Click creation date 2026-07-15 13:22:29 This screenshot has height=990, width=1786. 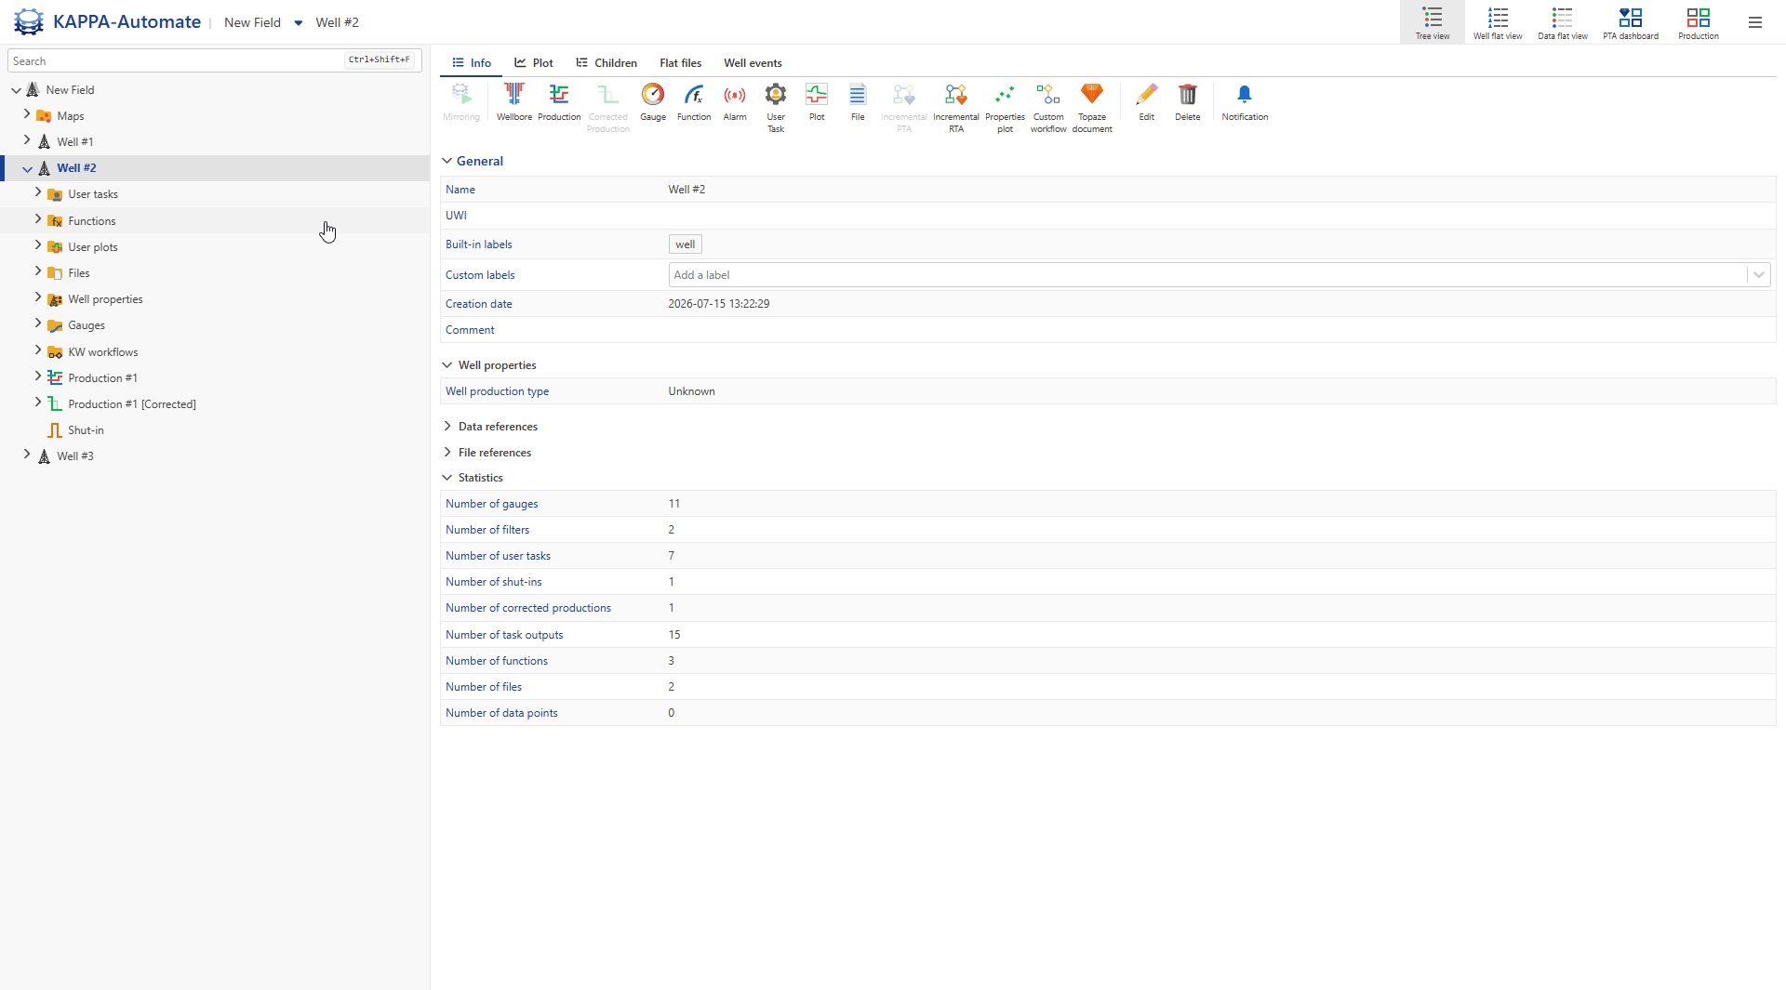coord(718,304)
